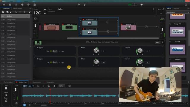Image resolution: width=190 pixels, height=107 pixels.
Task: Toggle the A-Bypass switch
Action: (x=55, y=51)
